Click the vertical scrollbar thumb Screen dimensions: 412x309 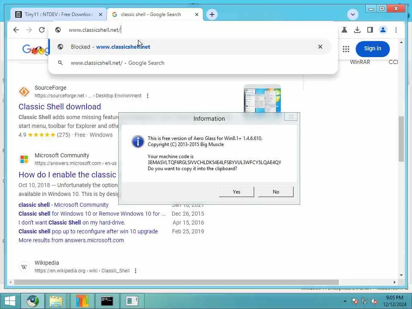(401, 139)
